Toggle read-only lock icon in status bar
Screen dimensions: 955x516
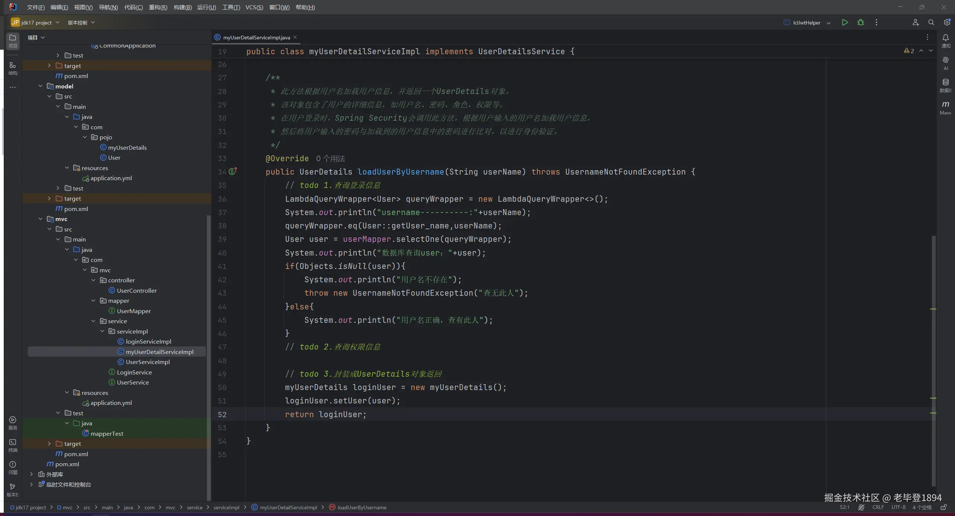(x=943, y=507)
